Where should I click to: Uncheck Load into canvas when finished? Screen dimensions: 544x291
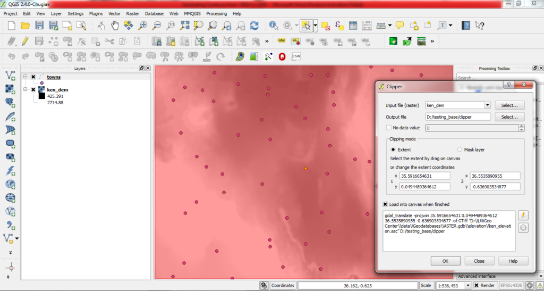386,204
